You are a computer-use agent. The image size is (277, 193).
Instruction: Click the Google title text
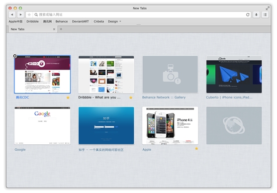[20, 150]
